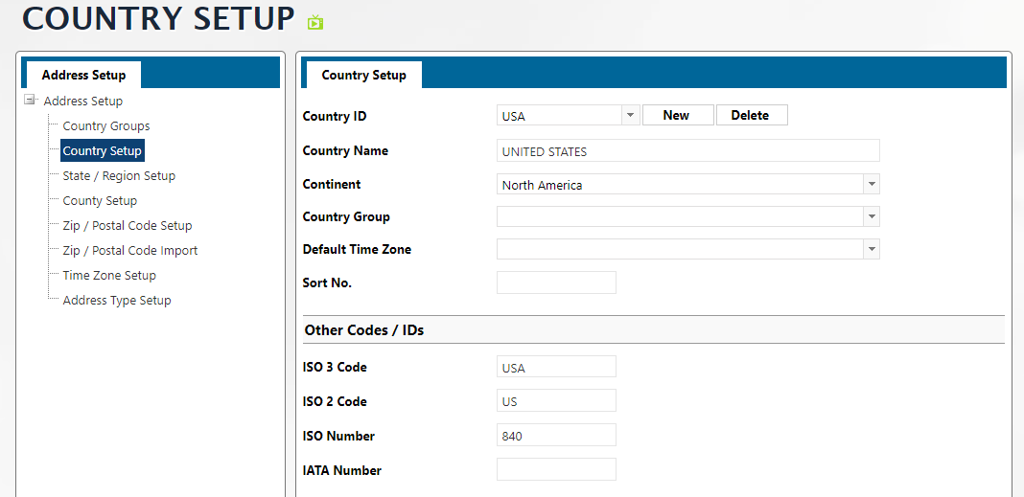Select the Address Setup tab

tap(83, 75)
